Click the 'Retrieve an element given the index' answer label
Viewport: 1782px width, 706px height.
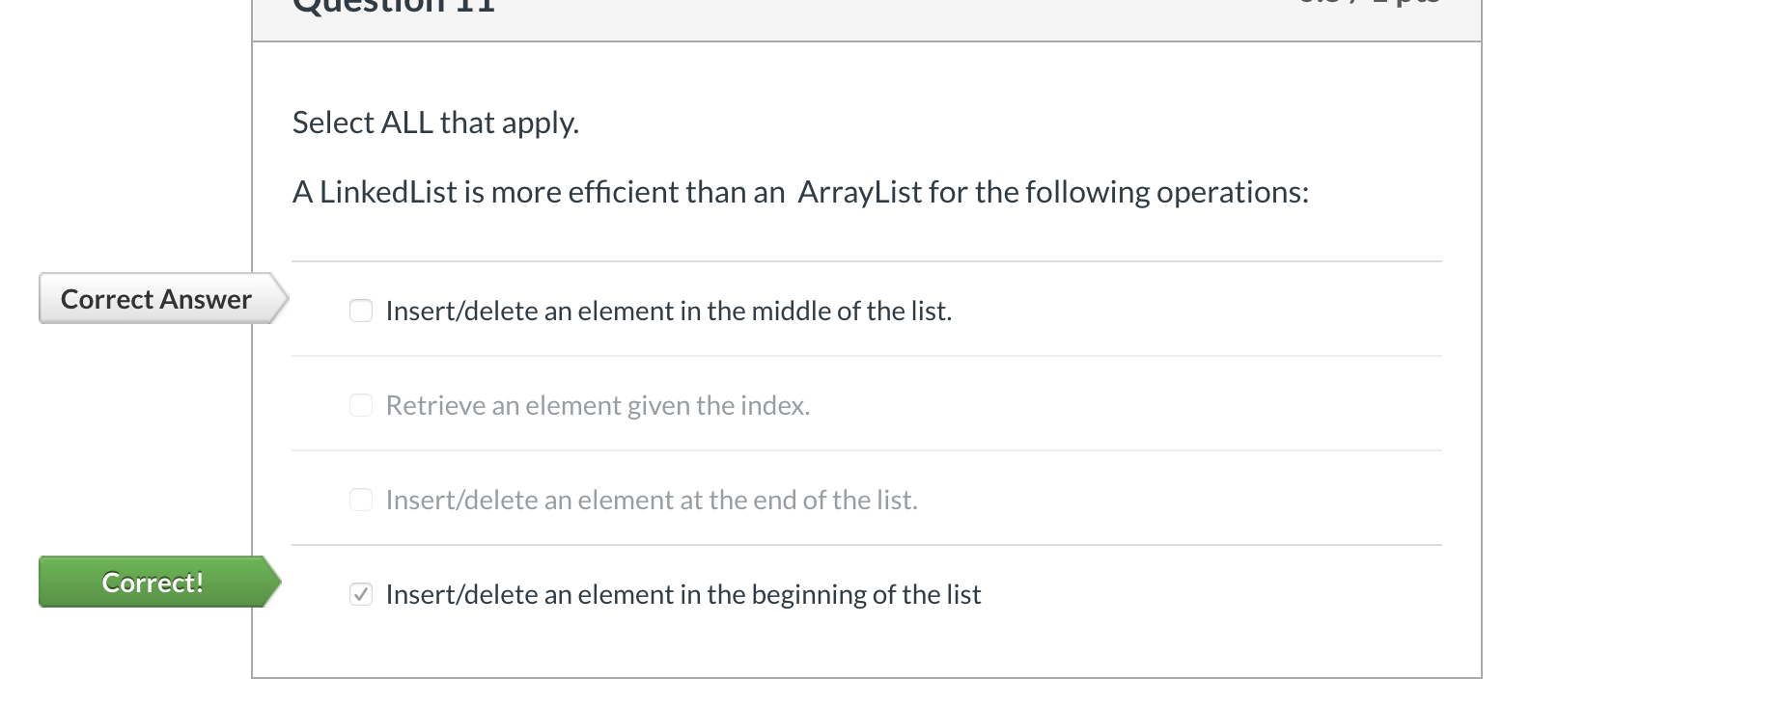pos(598,405)
